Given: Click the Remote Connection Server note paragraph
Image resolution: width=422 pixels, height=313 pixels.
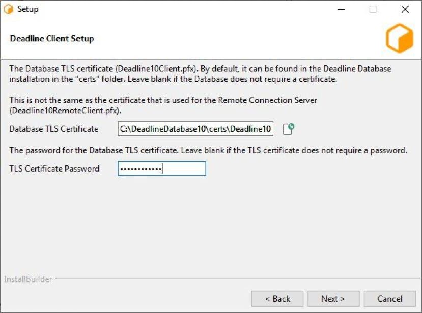Looking at the screenshot, I should (x=163, y=105).
